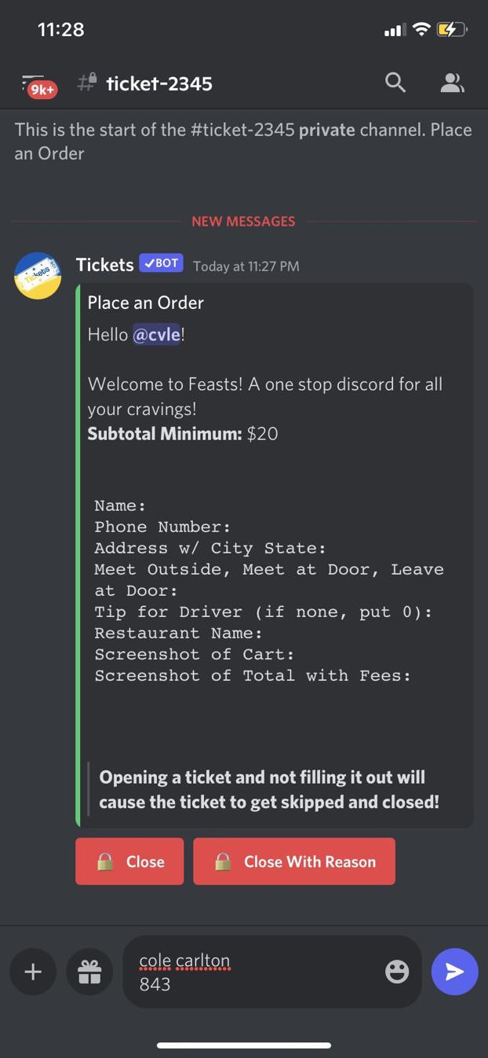Open the emoji picker
Image resolution: width=488 pixels, height=1058 pixels.
[x=397, y=972]
